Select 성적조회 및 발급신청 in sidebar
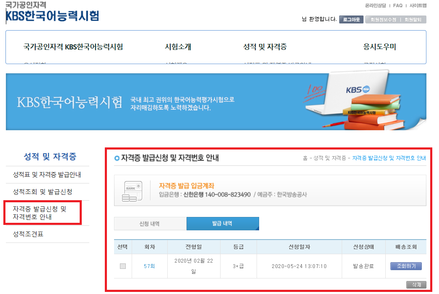The width and height of the screenshot is (439, 294). click(42, 192)
